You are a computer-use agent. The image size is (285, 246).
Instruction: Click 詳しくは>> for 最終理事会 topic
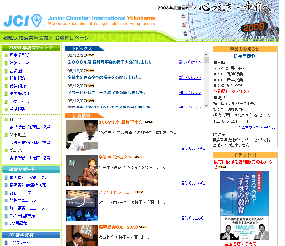coord(190,62)
